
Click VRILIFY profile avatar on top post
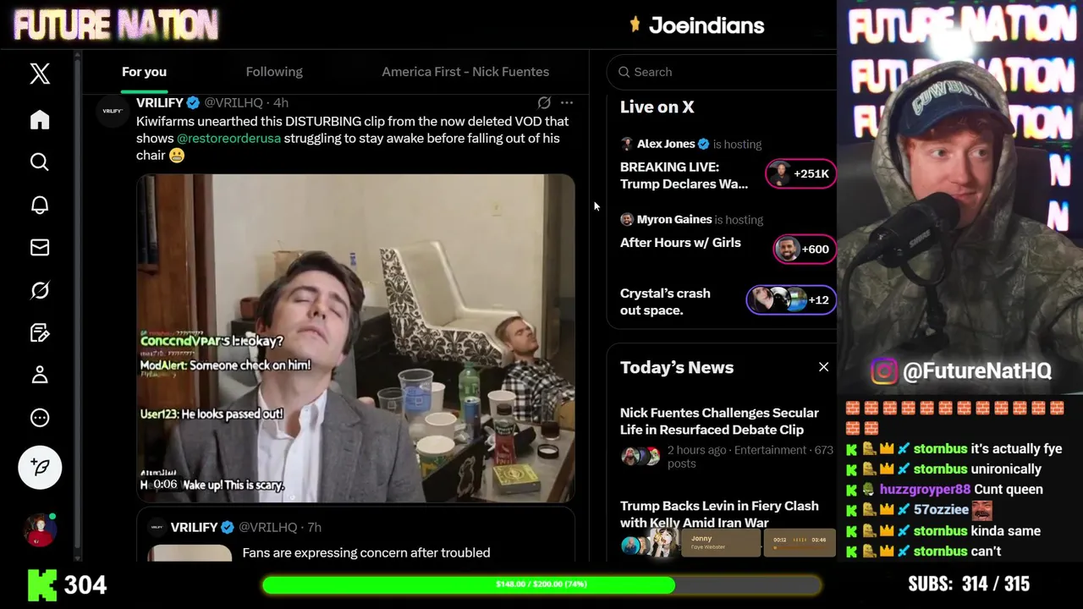point(113,111)
